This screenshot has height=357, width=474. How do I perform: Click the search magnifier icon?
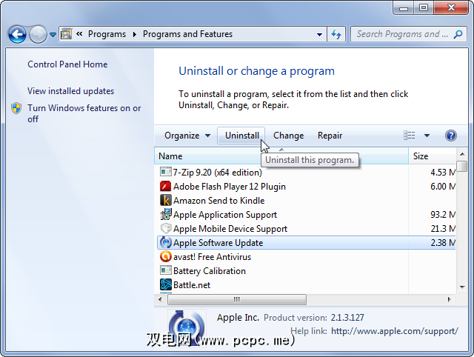coord(458,34)
